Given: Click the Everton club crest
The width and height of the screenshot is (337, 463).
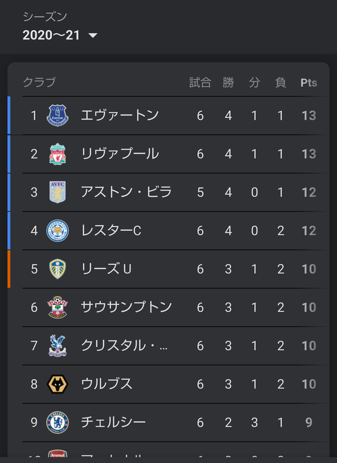Looking at the screenshot, I should [58, 116].
